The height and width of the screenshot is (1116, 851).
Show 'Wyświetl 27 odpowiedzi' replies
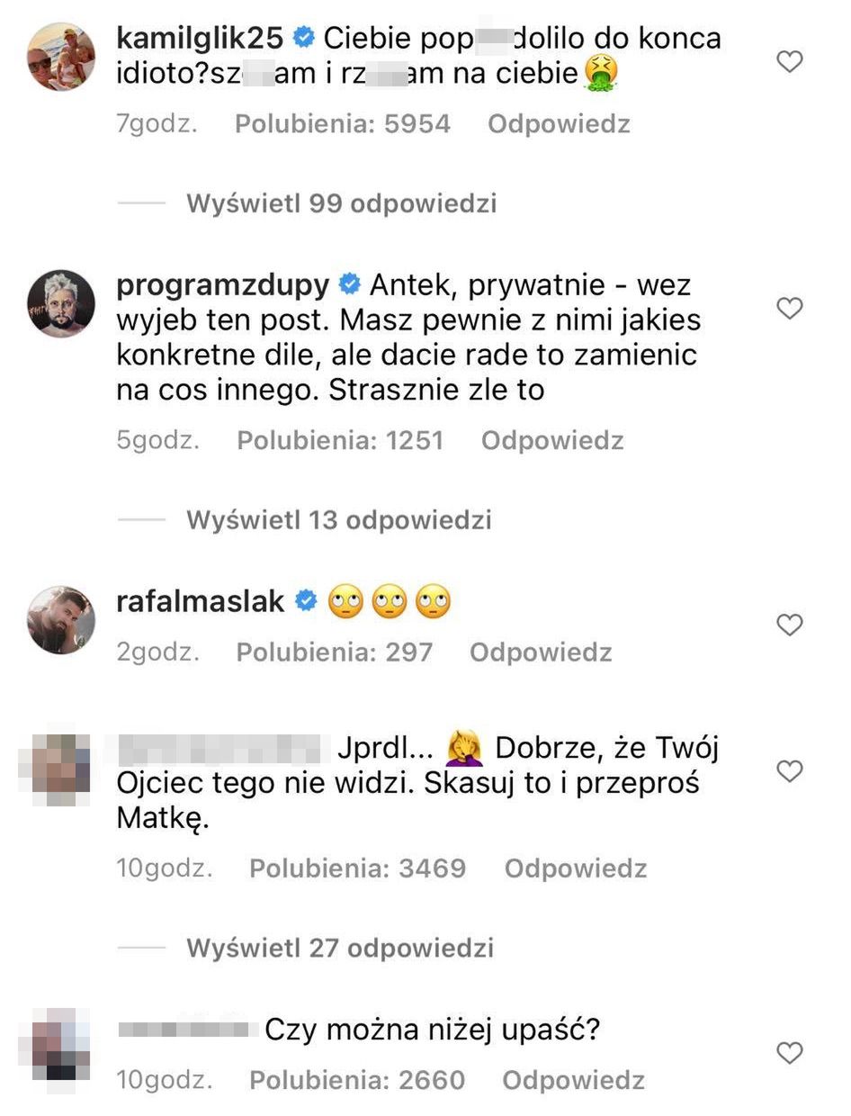339,948
